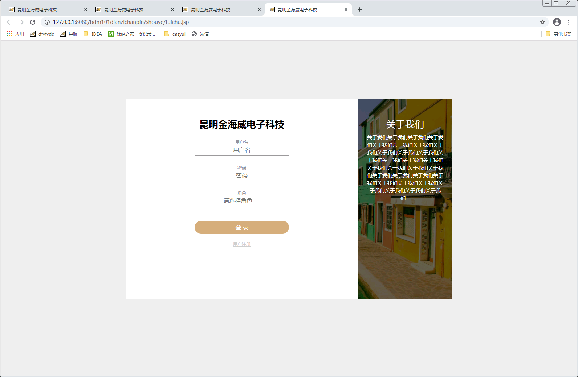The image size is (578, 377).
Task: Open the Chrome three-dot menu
Action: 569,22
